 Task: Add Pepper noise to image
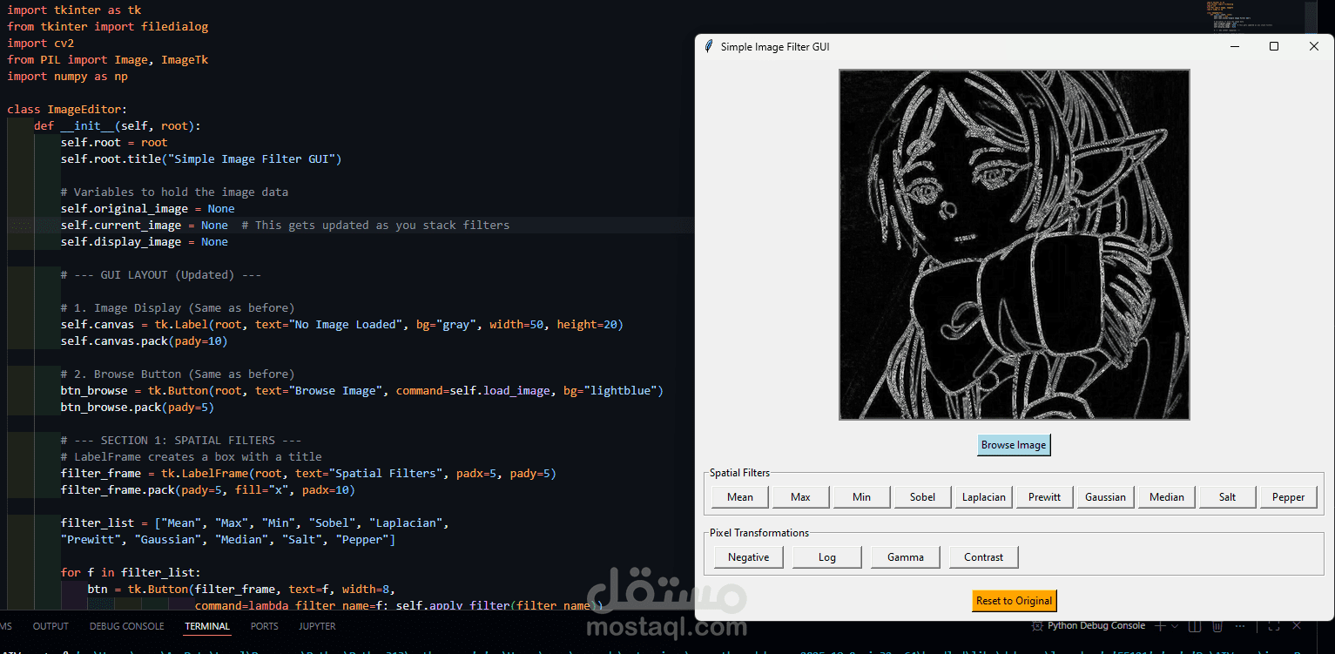[1289, 497]
